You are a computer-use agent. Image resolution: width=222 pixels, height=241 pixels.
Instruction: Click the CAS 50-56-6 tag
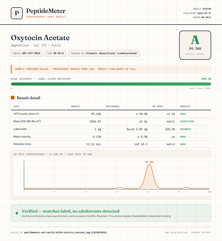click(55, 53)
